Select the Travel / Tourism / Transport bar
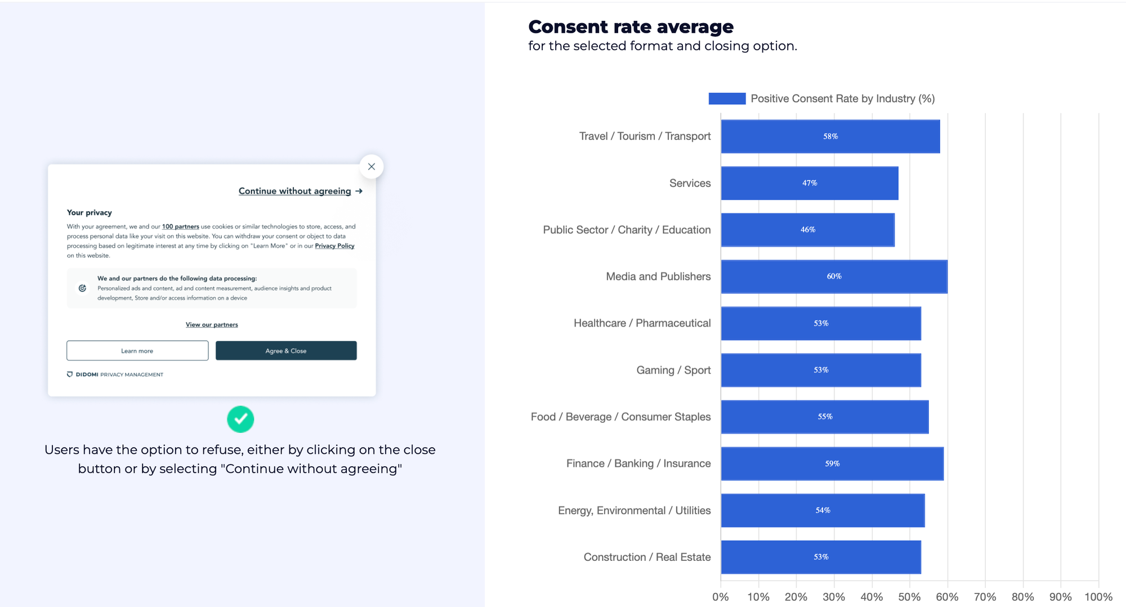Viewport: 1126px width, 607px height. pos(830,136)
